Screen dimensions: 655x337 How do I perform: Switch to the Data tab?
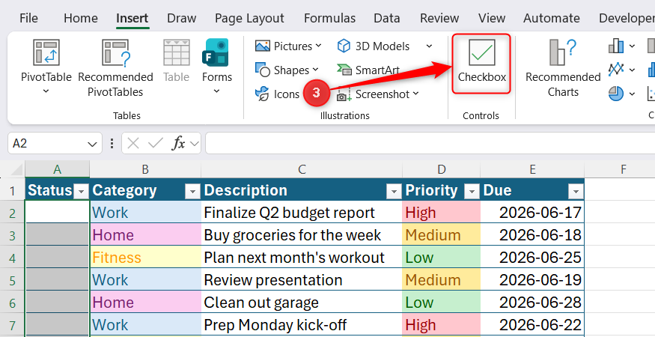[x=387, y=19]
